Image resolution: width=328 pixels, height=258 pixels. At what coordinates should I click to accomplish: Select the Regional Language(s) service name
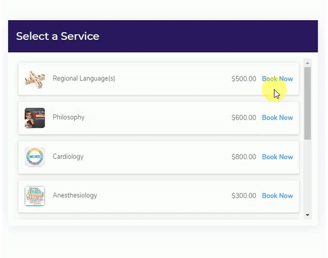[84, 79]
